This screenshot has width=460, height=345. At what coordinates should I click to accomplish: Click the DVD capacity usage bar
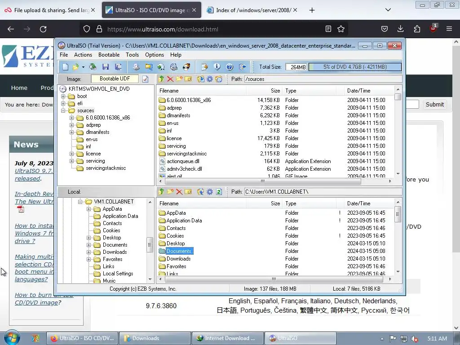coord(355,67)
